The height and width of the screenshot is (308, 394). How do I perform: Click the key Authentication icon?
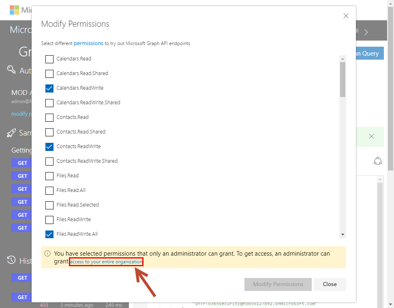11,70
